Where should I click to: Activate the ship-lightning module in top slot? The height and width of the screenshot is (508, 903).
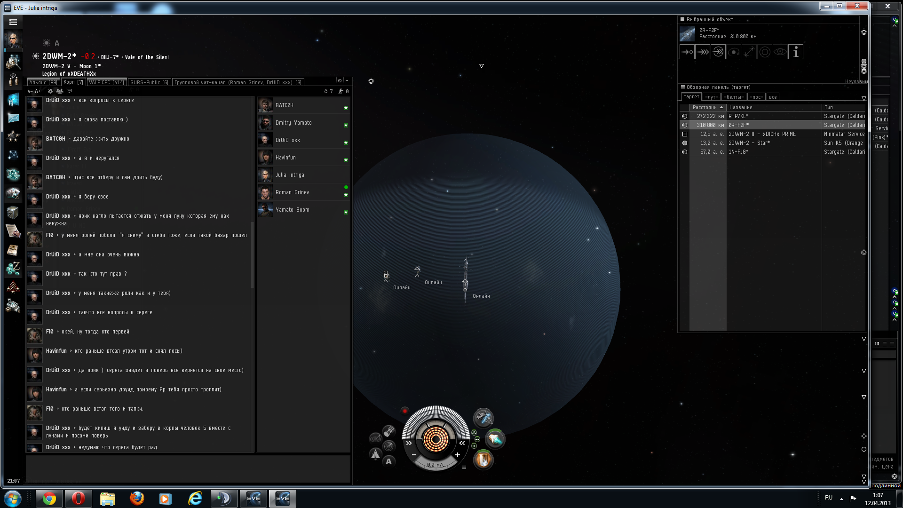483,418
